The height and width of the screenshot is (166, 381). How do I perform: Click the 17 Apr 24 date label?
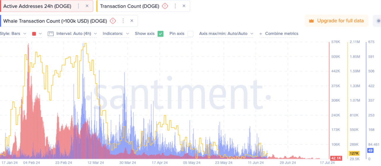click(x=160, y=162)
